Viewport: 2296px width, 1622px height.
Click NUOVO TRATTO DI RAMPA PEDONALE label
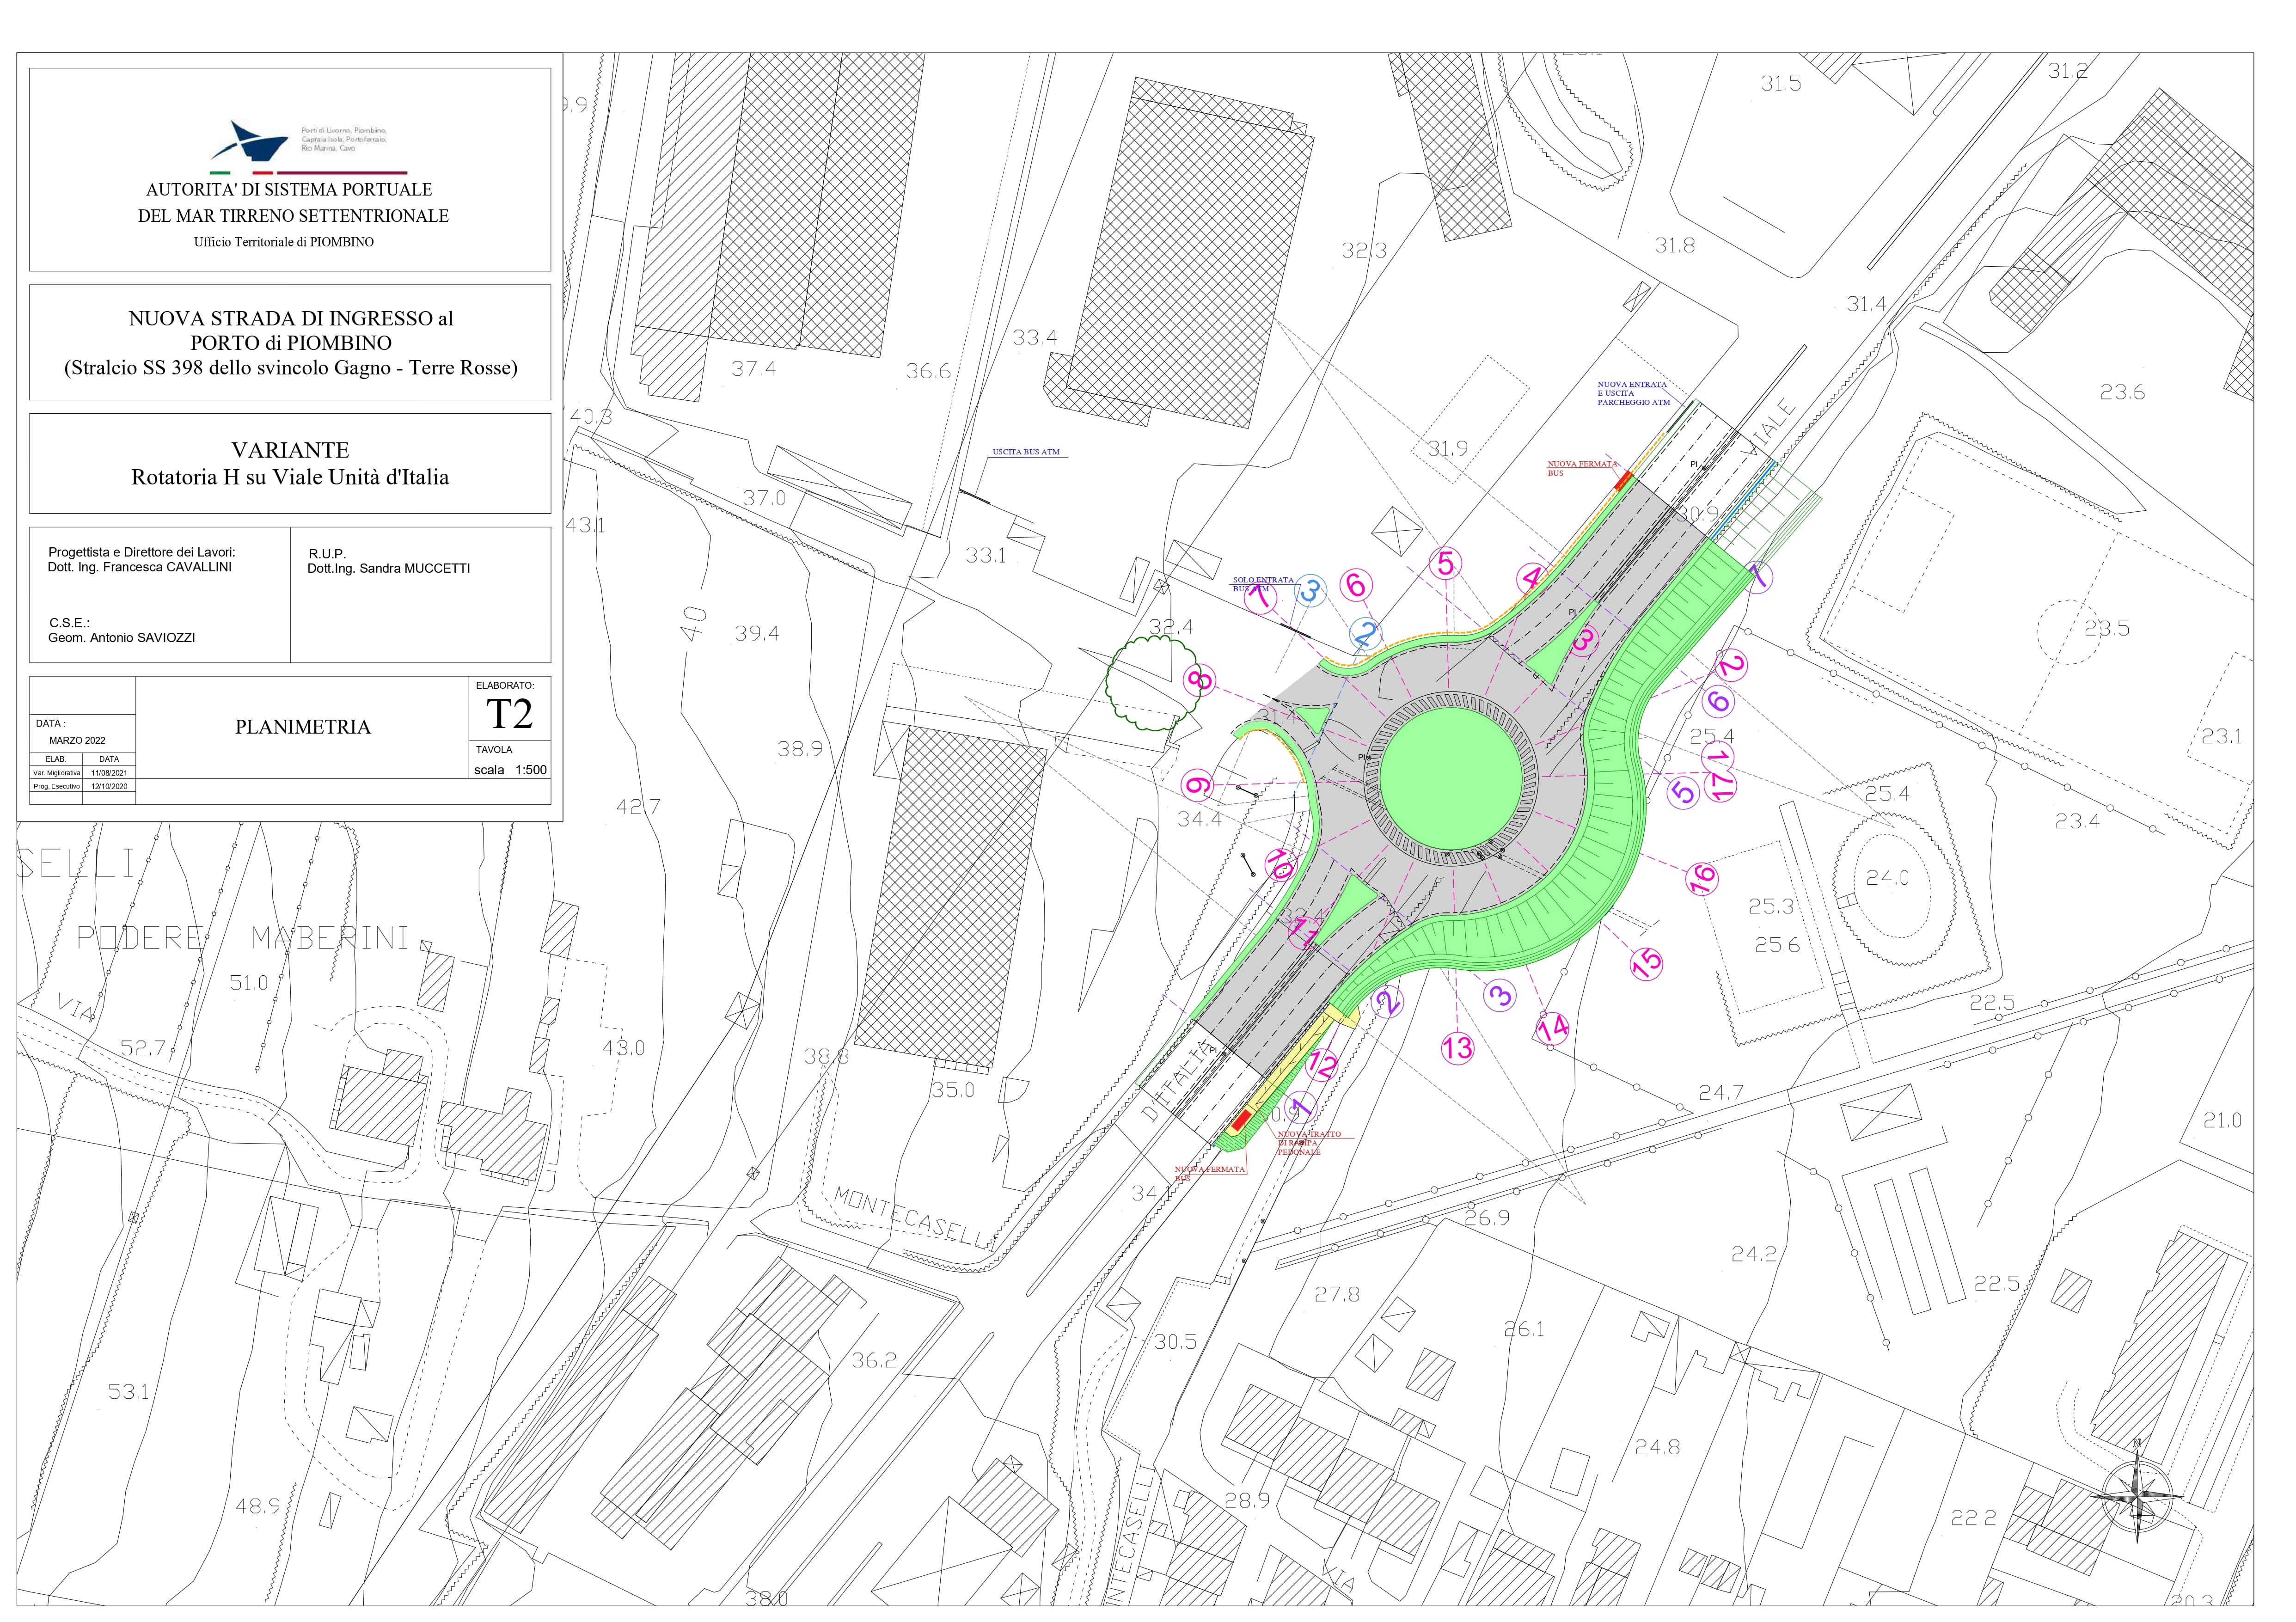(x=1308, y=1143)
